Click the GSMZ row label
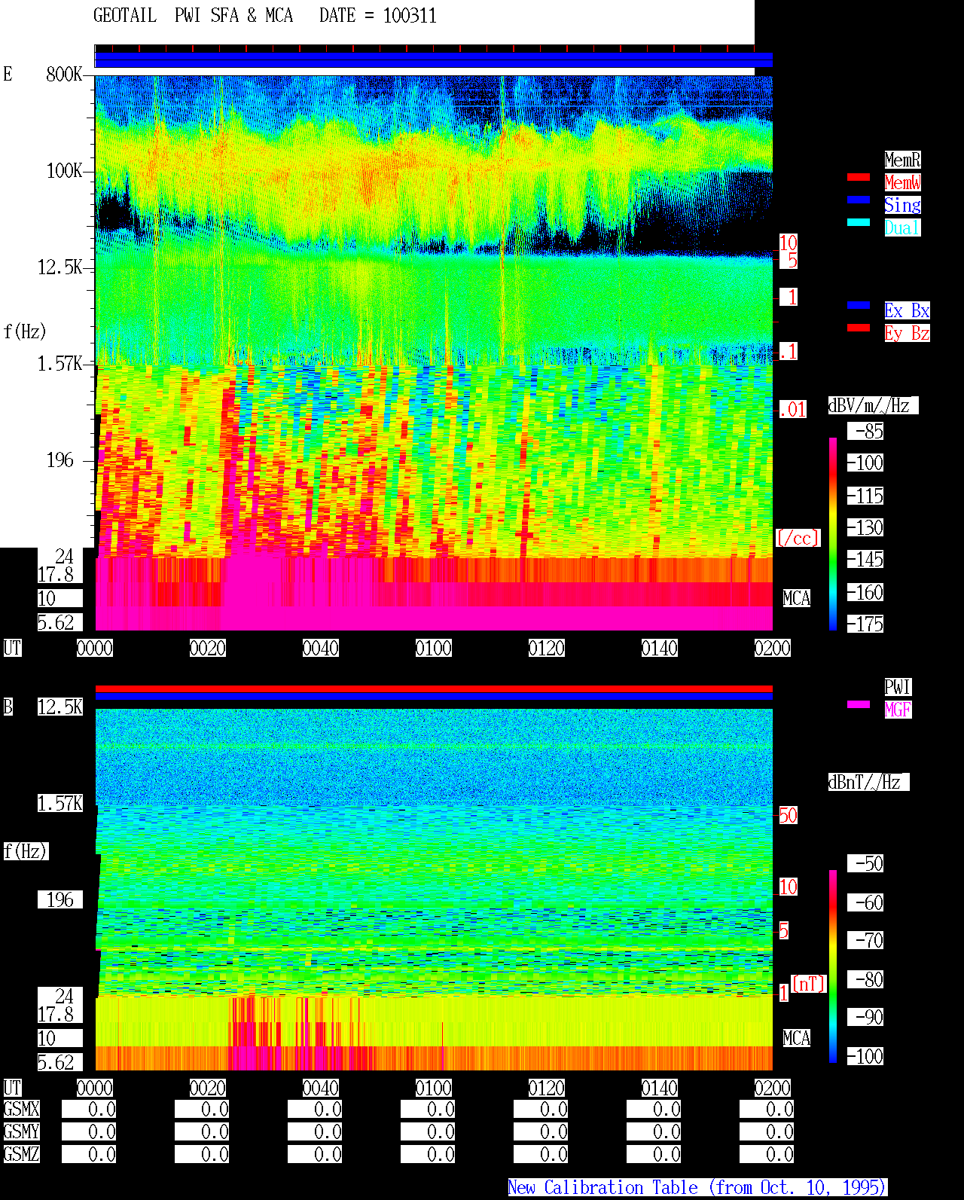964x1200 pixels. (22, 1154)
